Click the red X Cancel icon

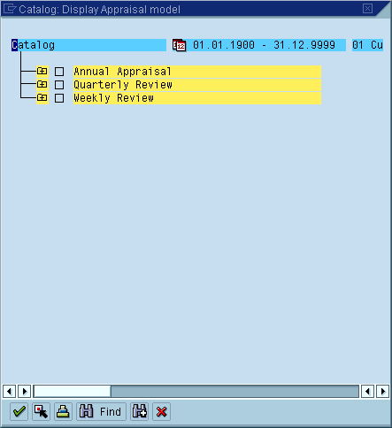(162, 411)
